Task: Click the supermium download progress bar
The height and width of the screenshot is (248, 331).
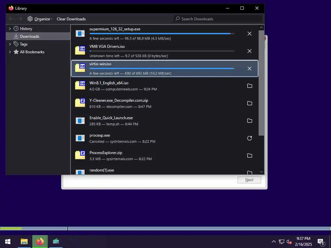Action: (x=162, y=34)
